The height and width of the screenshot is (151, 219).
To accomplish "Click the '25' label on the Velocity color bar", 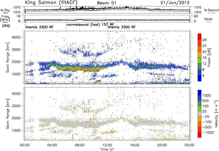I will pyautogui.click(x=204, y=111).
